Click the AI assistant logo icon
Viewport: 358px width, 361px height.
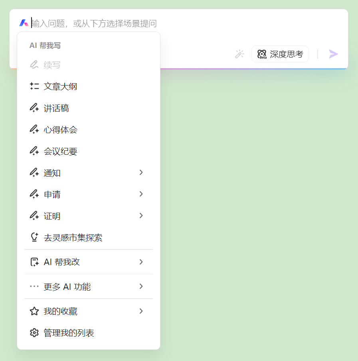[24, 23]
